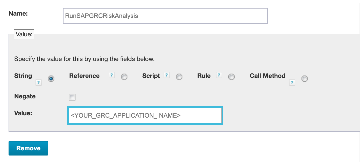Image resolution: width=364 pixels, height=162 pixels.
Task: Click the Remove button
Action: coord(28,148)
